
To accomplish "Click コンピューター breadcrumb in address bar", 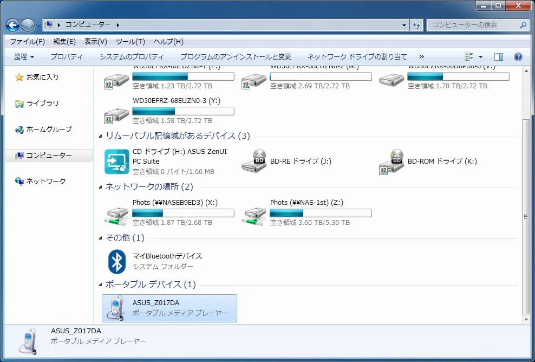I will coord(88,24).
